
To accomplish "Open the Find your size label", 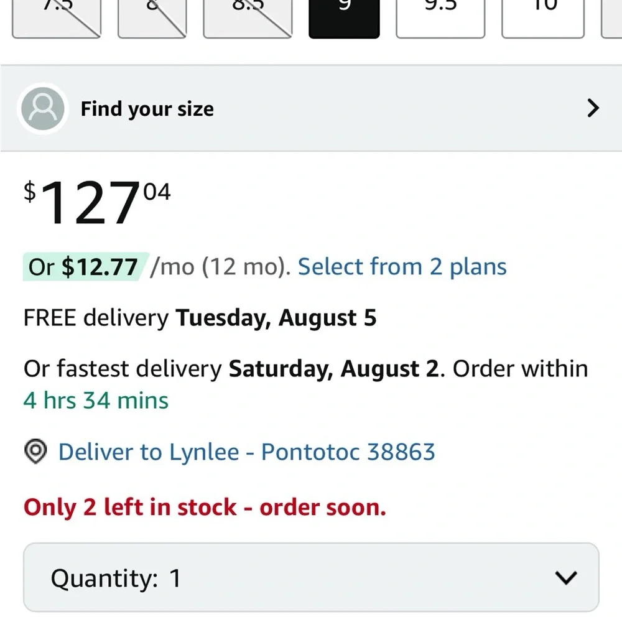I will pos(147,109).
